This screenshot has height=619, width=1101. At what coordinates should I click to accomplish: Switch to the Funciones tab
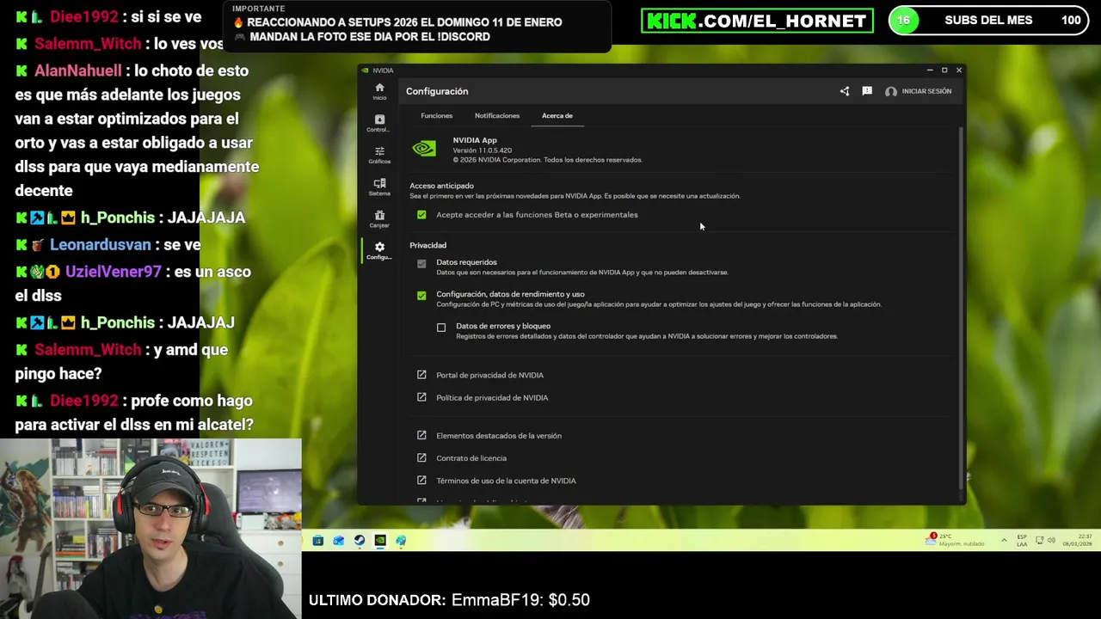[436, 115]
